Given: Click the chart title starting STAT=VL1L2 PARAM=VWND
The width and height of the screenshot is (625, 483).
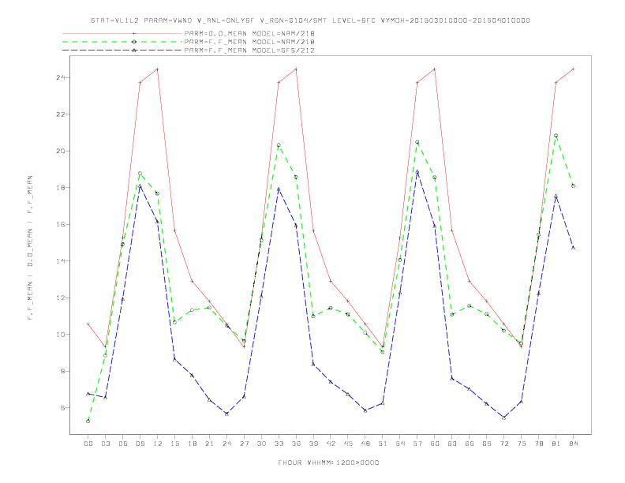Looking at the screenshot, I should tap(310, 21).
